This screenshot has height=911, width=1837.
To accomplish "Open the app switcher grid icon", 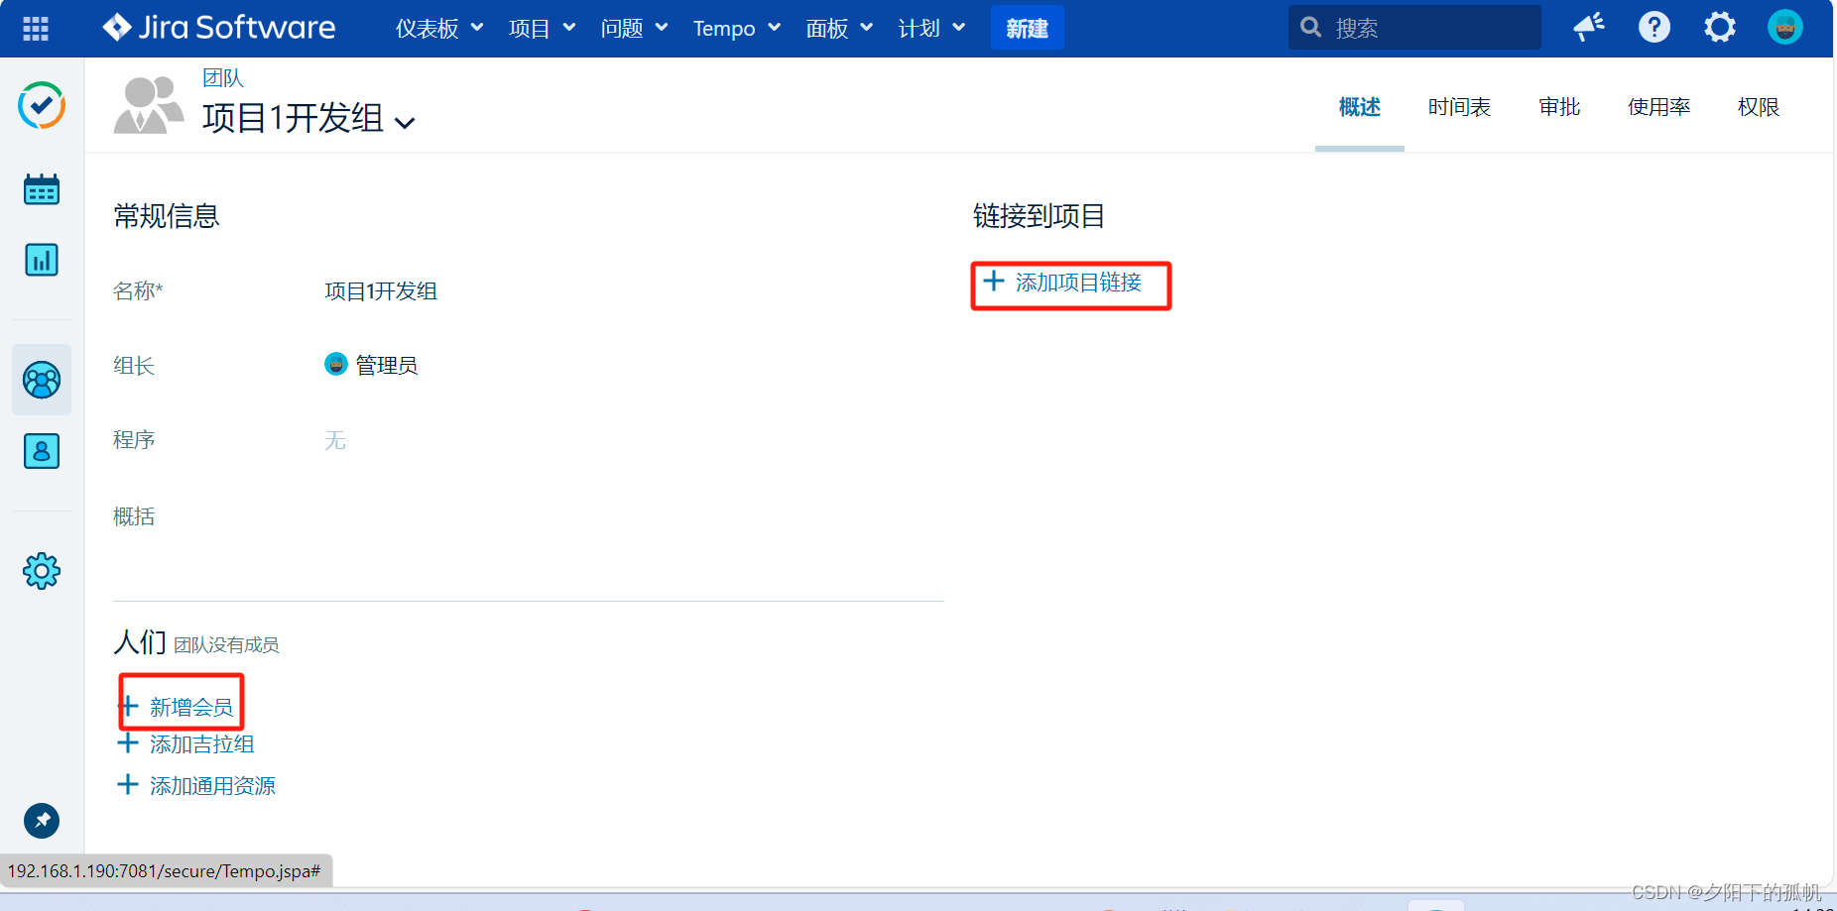I will pyautogui.click(x=34, y=28).
